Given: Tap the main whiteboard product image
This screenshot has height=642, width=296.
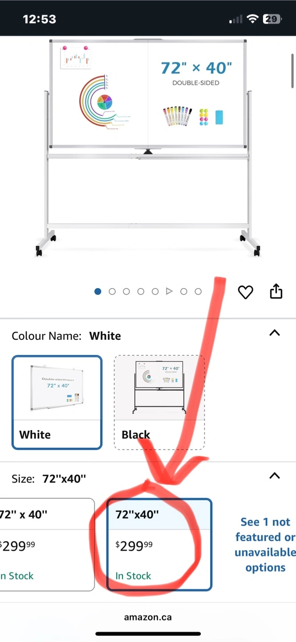Looking at the screenshot, I should click(x=148, y=147).
